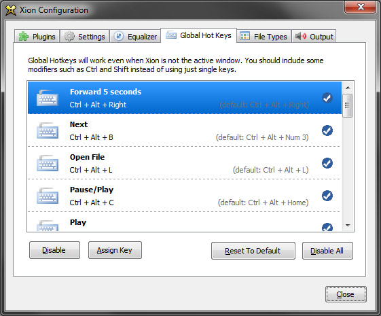Screen dimensions: 381x316
Task: Toggle the checkmark for Forward 5 seconds
Action: [327, 98]
